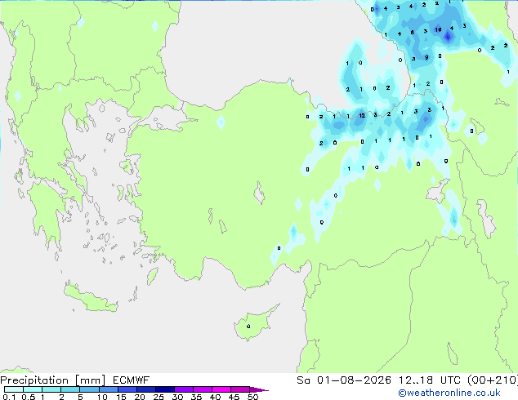This screenshot has height=400, width=518.
Task: Click the legend swatch for 0.1 to 0.5 mm
Action: 14,389
